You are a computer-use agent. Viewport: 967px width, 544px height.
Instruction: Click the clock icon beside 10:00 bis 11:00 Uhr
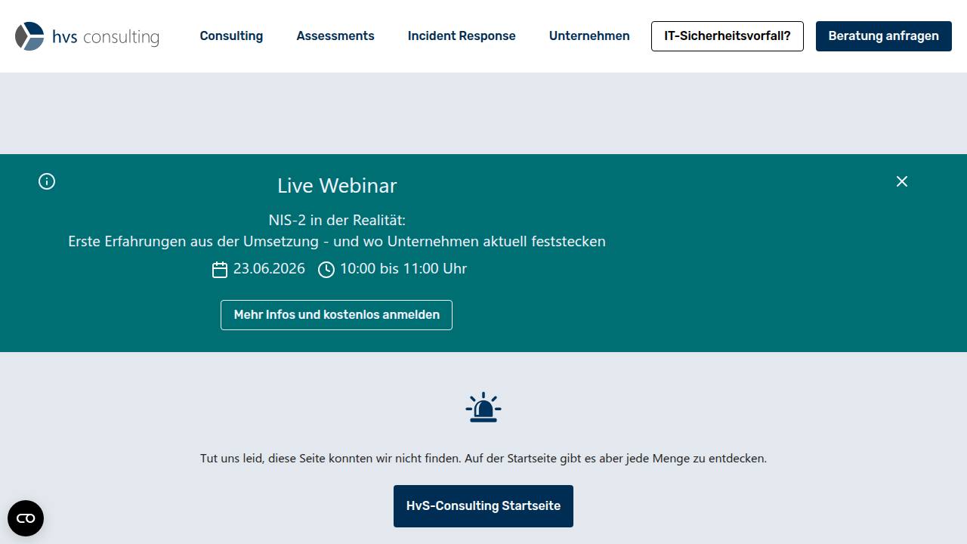[x=326, y=270]
